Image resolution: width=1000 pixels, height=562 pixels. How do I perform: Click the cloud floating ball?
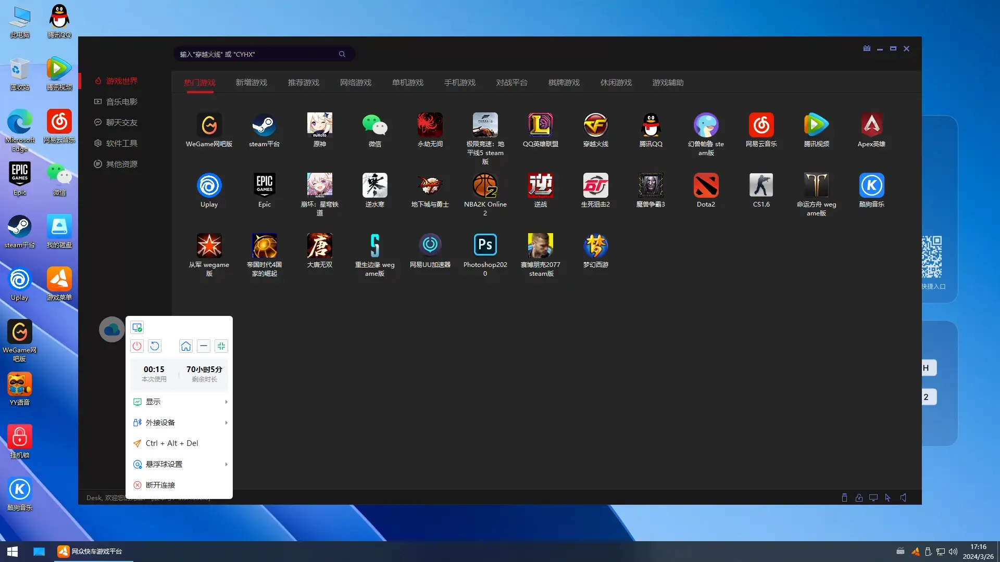112,329
